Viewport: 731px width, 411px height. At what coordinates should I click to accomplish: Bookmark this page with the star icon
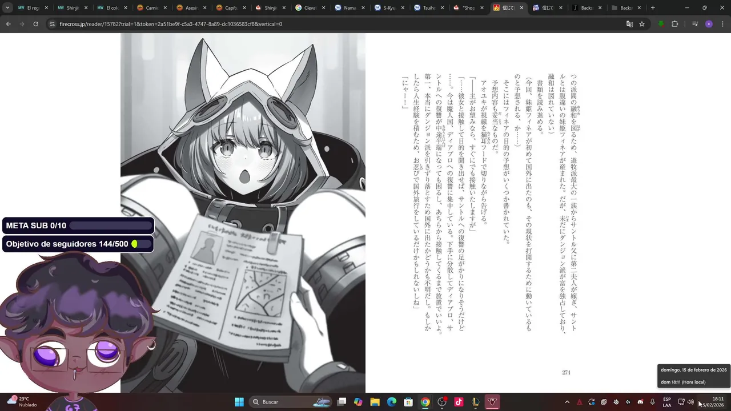tap(642, 24)
